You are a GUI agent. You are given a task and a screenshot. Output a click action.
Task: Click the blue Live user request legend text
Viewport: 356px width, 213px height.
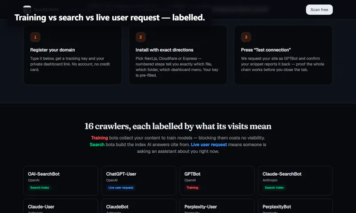[x=209, y=145]
